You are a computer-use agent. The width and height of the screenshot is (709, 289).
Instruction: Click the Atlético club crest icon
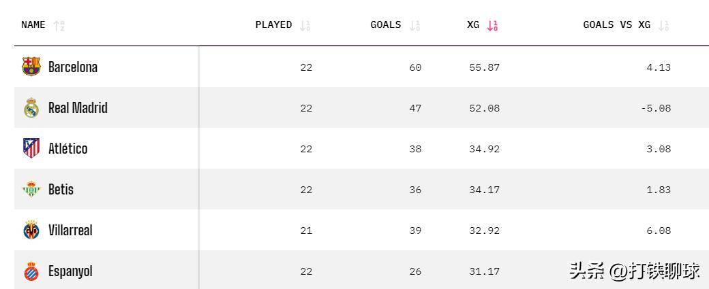point(31,148)
